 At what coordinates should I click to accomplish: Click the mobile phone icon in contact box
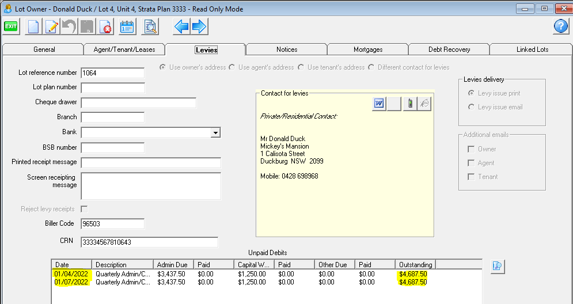coord(409,104)
